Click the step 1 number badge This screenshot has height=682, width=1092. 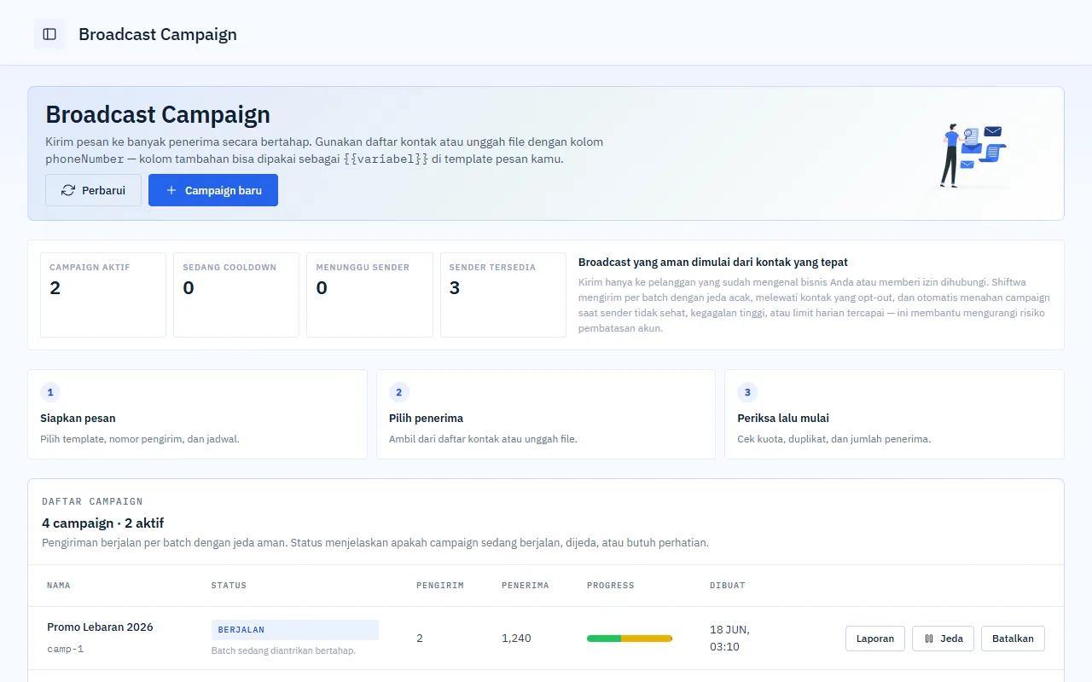click(50, 392)
